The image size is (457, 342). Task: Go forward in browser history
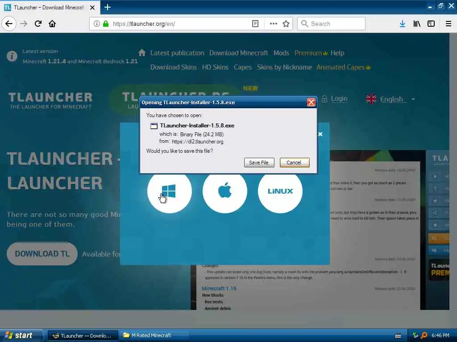pyautogui.click(x=24, y=24)
